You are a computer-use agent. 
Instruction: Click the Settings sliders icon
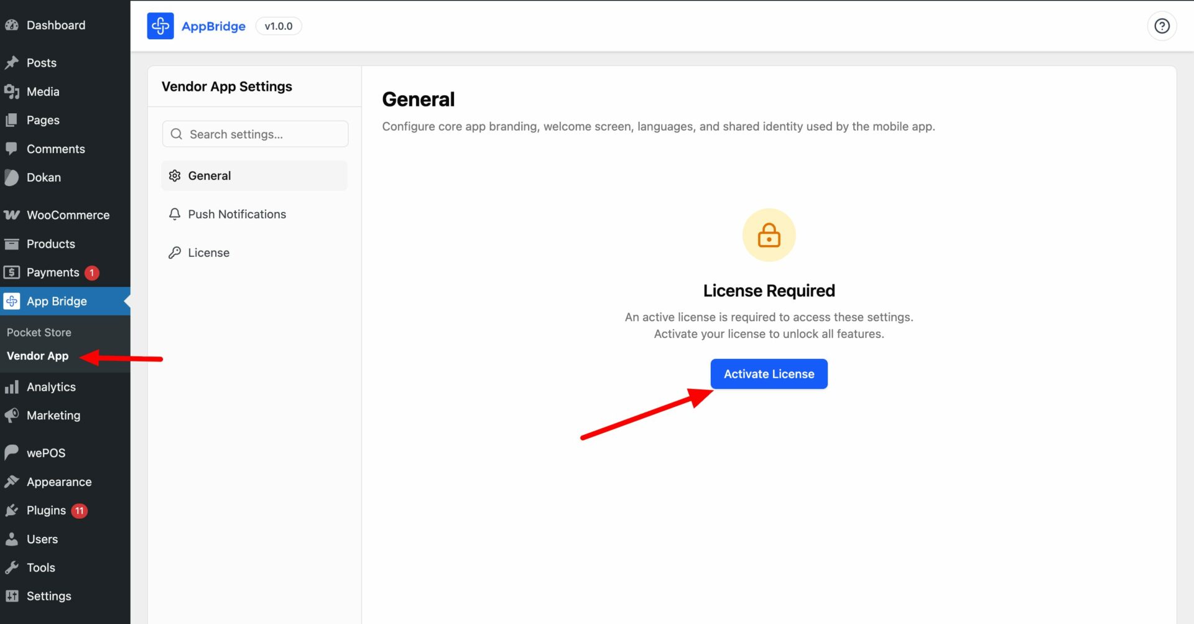pos(12,596)
